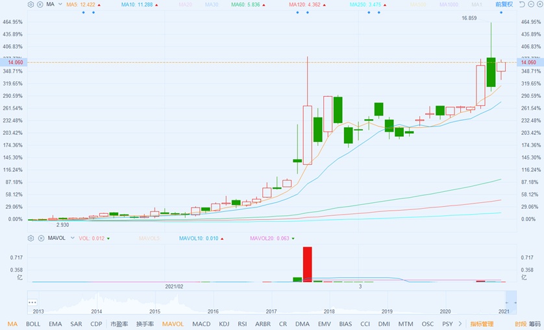The height and width of the screenshot is (330, 544).
Task: Switch to the MTM indicator tab
Action: 406,324
